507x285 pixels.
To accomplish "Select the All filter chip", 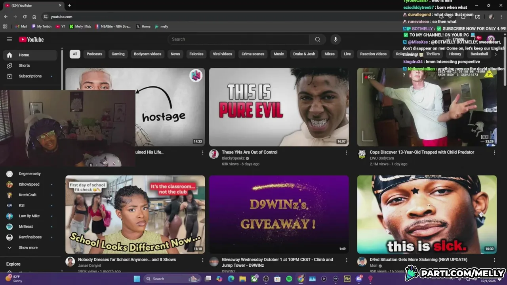I will 75,54.
